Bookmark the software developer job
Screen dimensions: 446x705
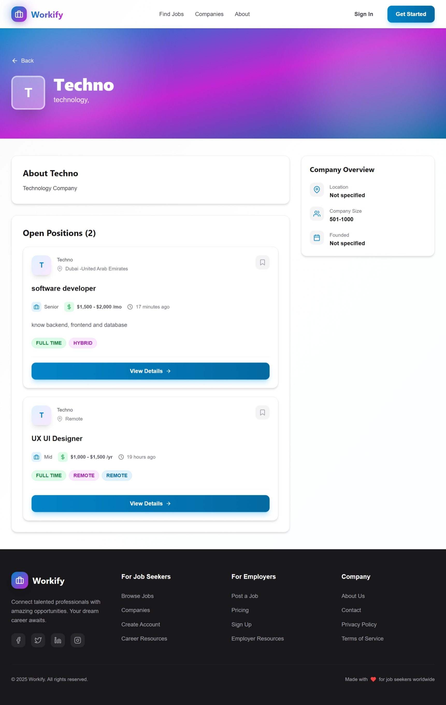tap(262, 262)
